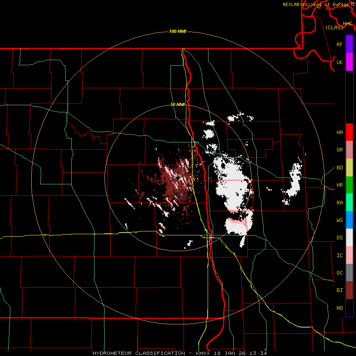Click the HA legend label
The width and height of the screenshot is (356, 356).
pyautogui.click(x=339, y=133)
